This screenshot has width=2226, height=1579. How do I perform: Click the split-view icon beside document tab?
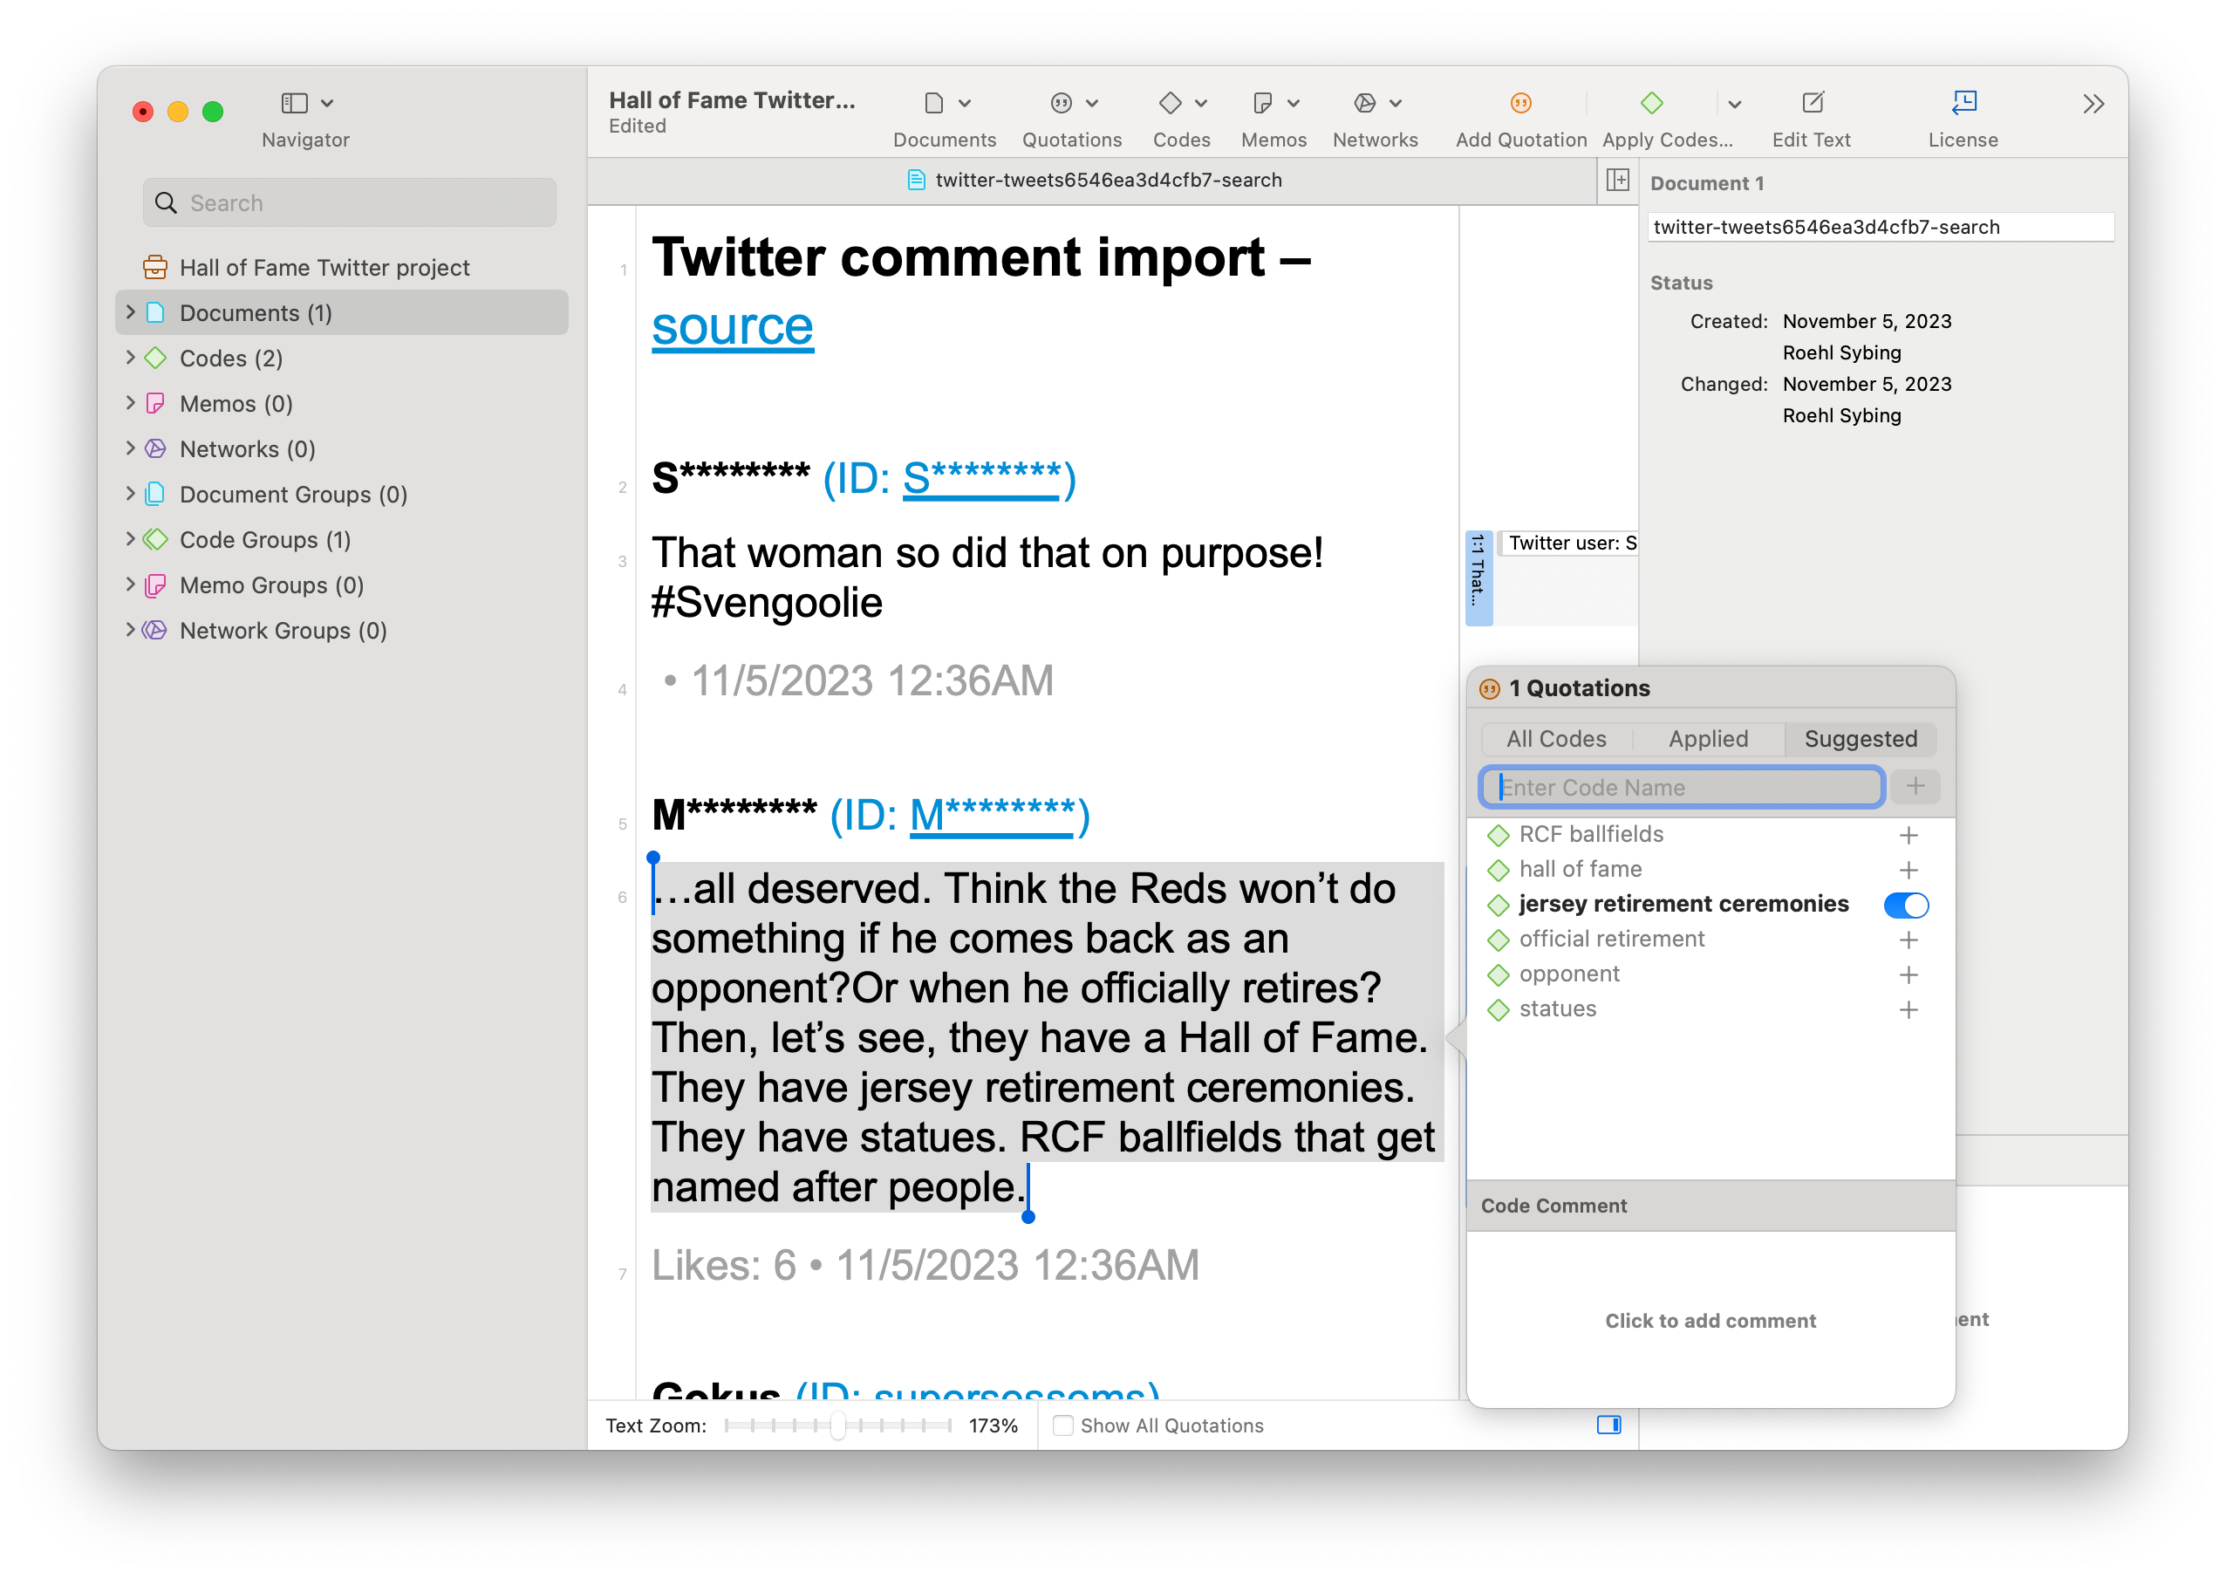click(x=1616, y=180)
